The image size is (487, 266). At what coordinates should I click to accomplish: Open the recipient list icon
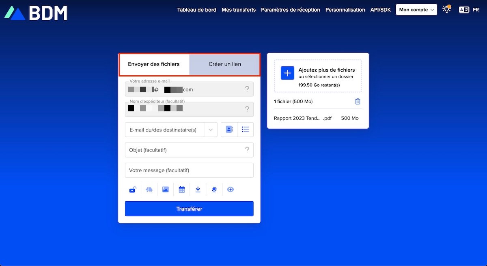click(x=245, y=130)
